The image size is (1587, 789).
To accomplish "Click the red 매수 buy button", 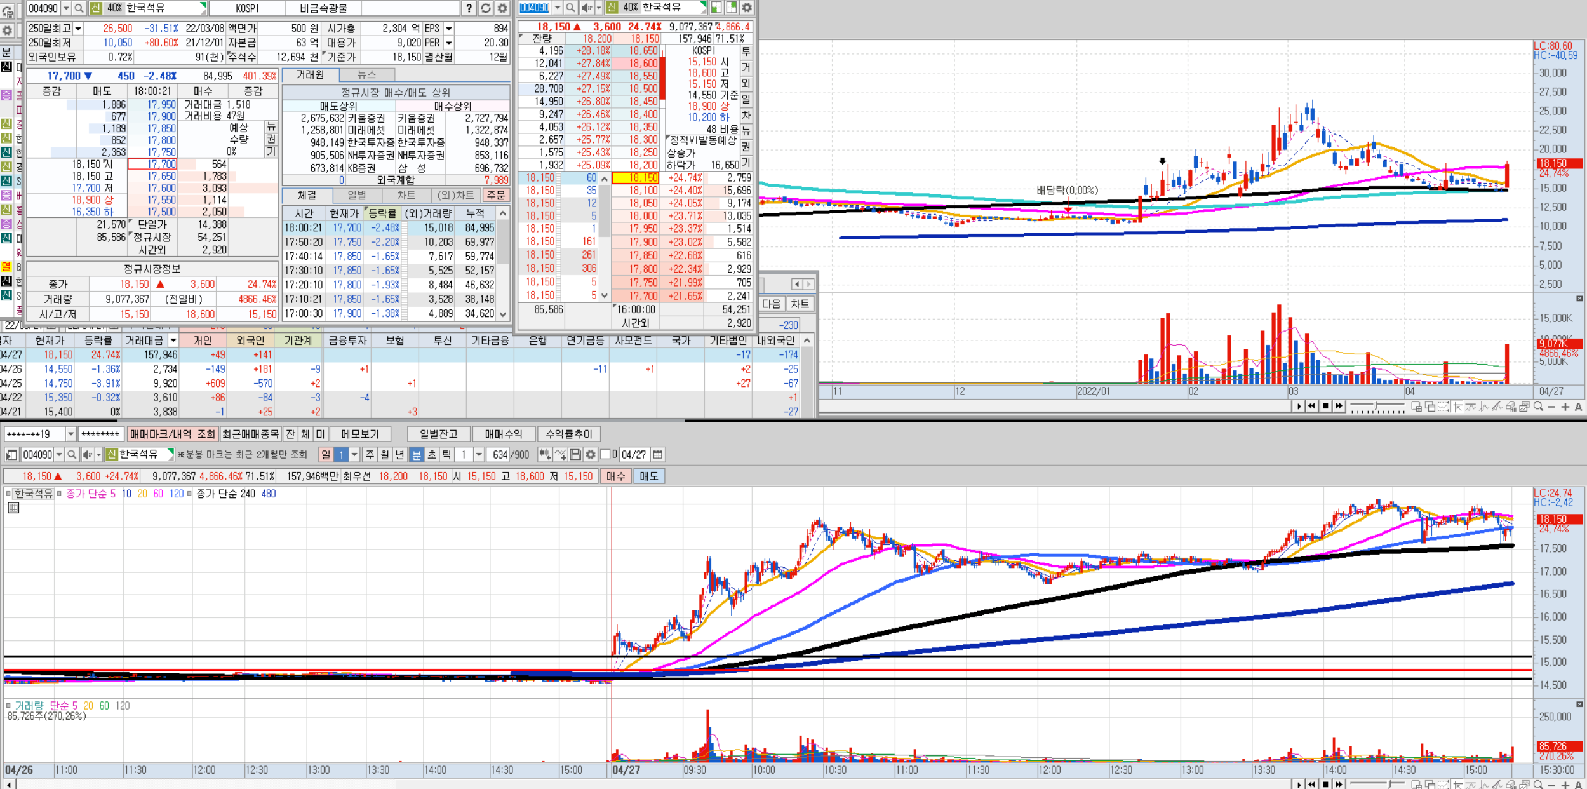I will tap(616, 476).
